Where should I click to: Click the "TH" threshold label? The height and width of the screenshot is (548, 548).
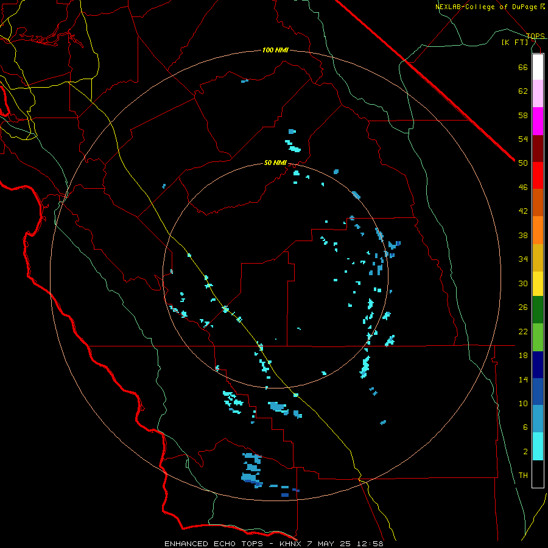coord(523,476)
